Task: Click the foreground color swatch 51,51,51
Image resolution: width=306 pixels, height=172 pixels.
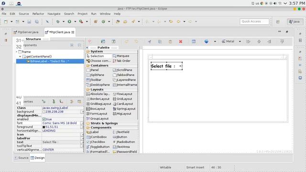Action: 44,127
